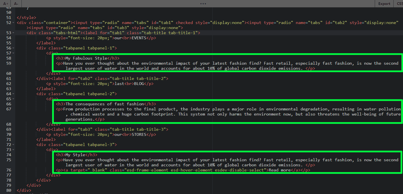The width and height of the screenshot is (403, 194).
Task: Open the ellipsis options menu
Action: (x=203, y=3)
